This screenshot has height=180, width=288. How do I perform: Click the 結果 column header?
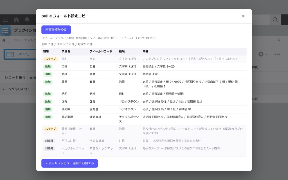coord(46,51)
